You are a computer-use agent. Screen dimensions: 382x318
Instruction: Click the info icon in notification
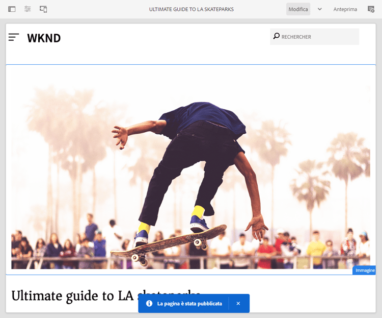coord(149,303)
